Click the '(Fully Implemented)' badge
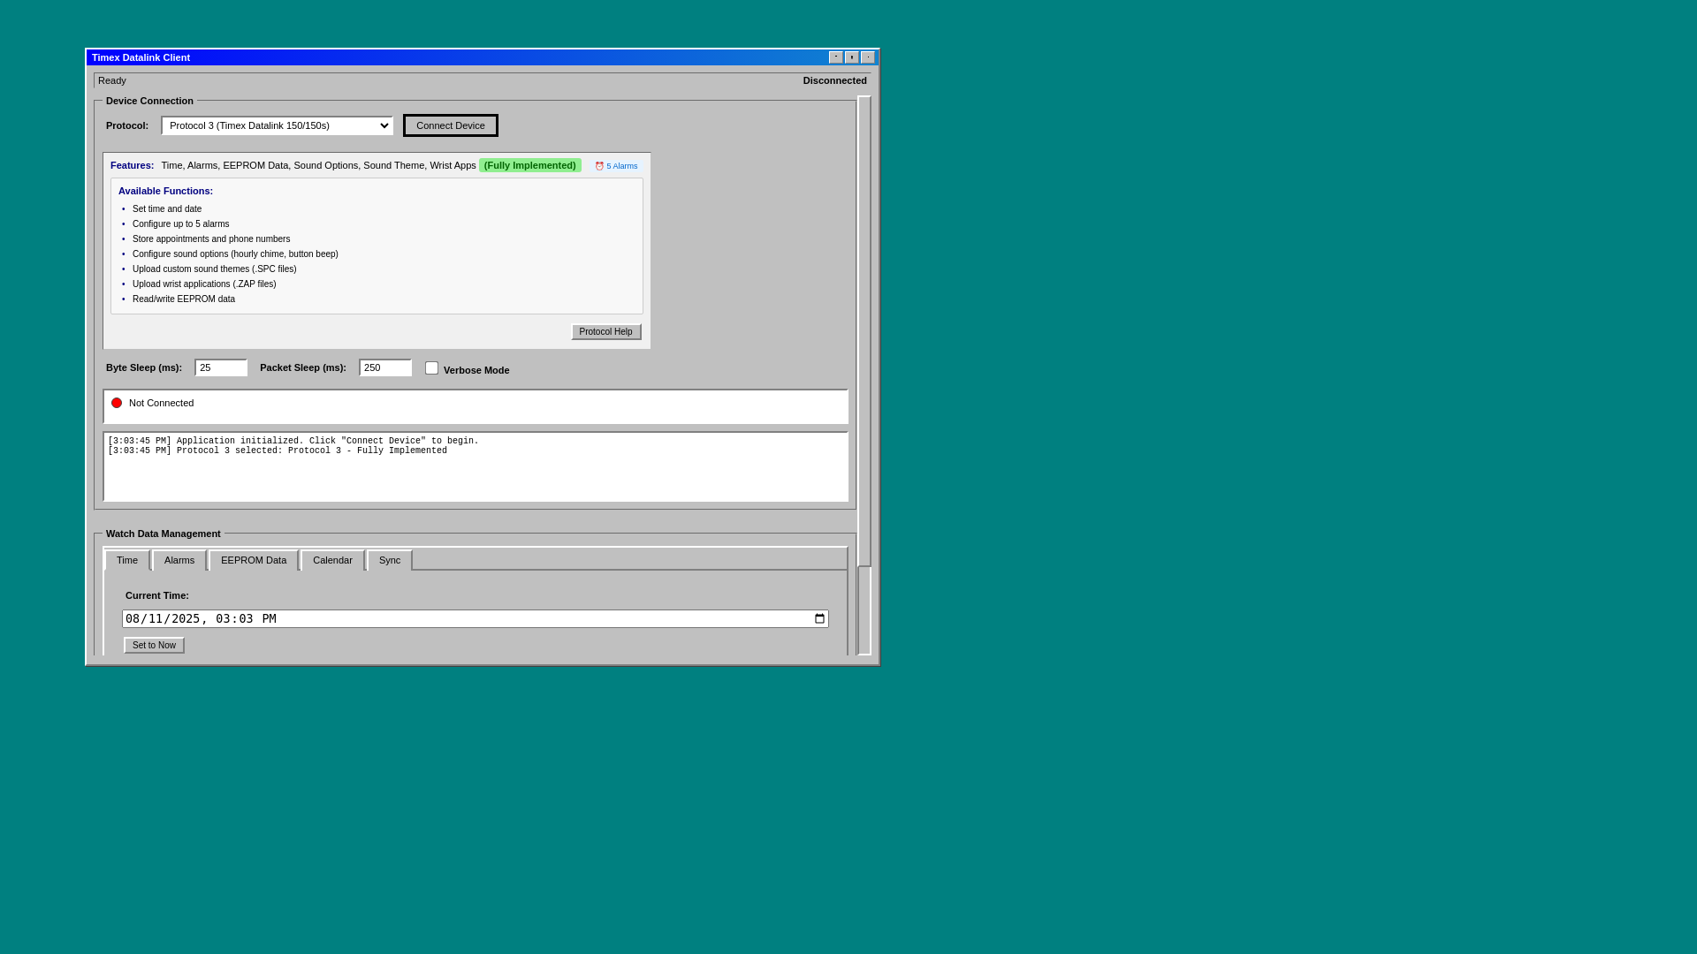Screen dimensions: 1697x954 click(530, 165)
